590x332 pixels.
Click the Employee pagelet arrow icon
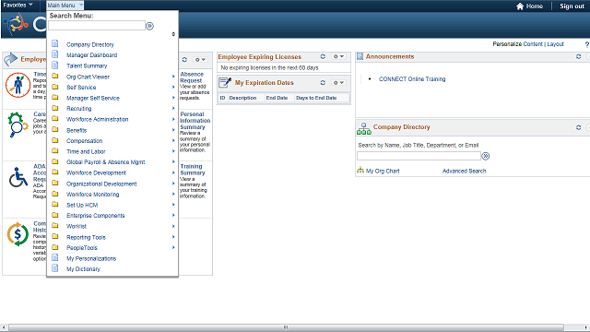pyautogui.click(x=10, y=59)
